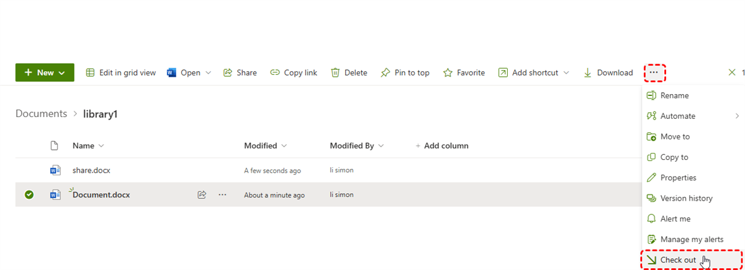Download the selected document
The width and height of the screenshot is (745, 270).
point(608,72)
